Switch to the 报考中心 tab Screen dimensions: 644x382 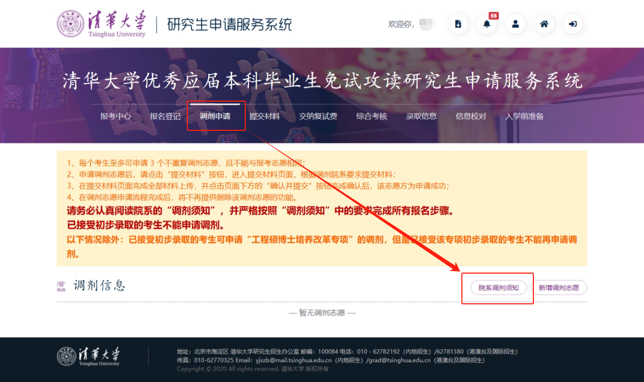point(115,116)
